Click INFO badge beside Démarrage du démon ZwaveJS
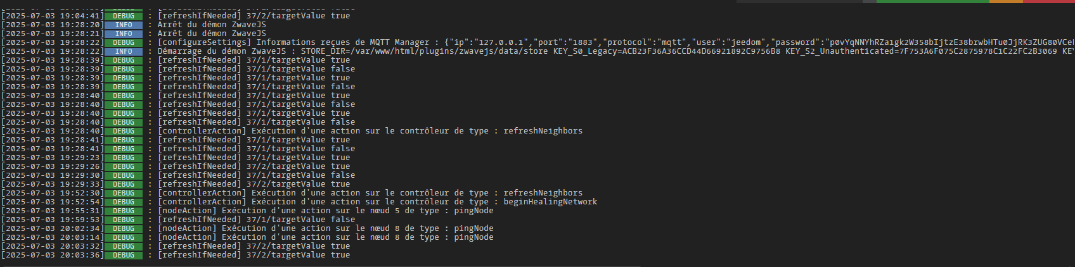 click(x=124, y=51)
